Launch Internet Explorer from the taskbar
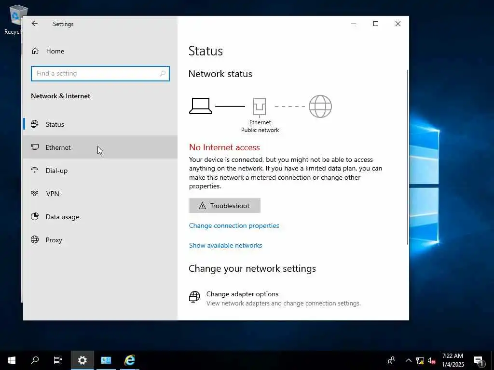This screenshot has height=370, width=494. point(129,360)
